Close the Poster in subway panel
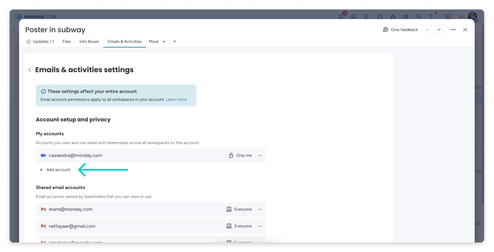 coord(465,30)
